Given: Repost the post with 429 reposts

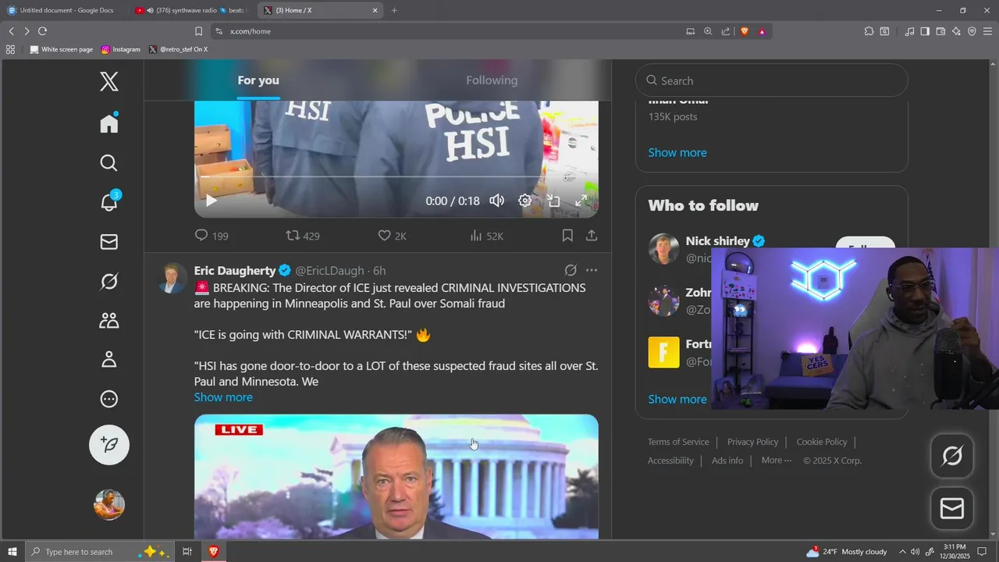Looking at the screenshot, I should click(x=303, y=236).
